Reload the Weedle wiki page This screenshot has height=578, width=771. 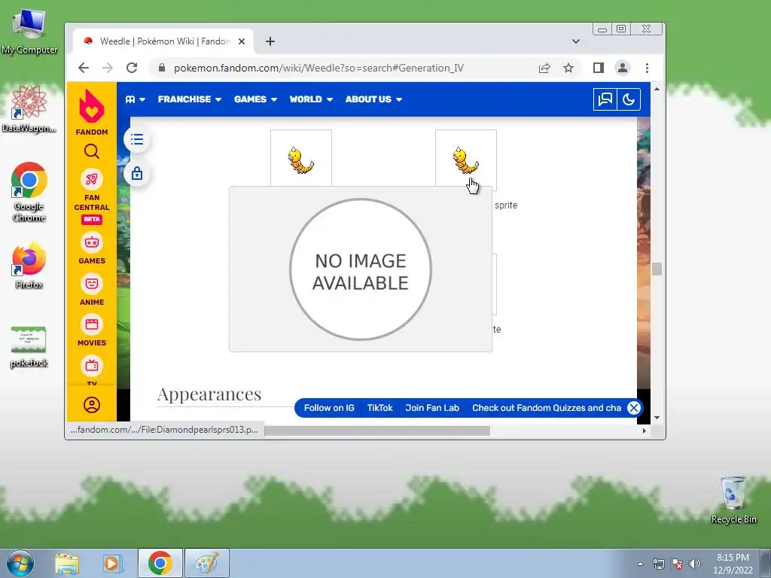point(131,68)
